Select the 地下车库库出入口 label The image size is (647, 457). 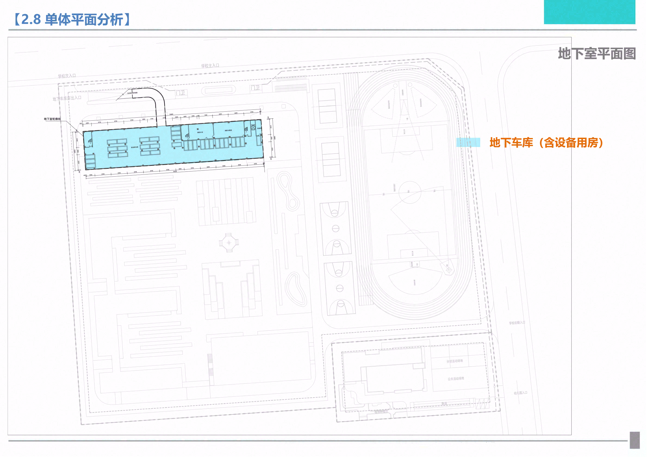pyautogui.click(x=67, y=99)
